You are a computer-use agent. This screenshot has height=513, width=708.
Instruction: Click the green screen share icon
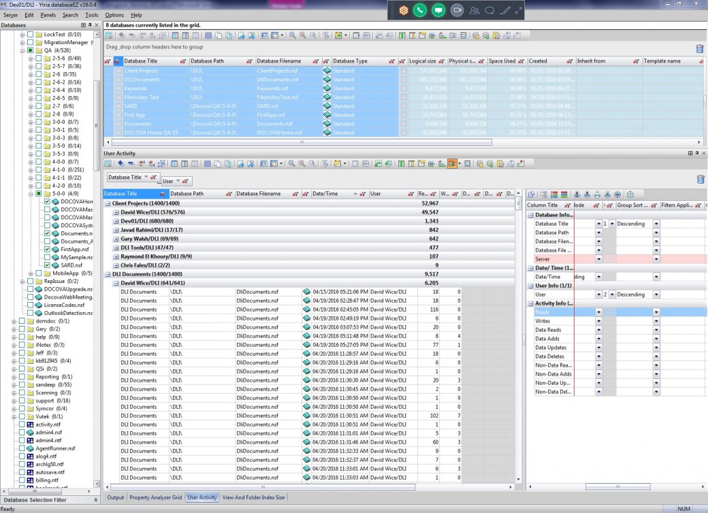(438, 10)
